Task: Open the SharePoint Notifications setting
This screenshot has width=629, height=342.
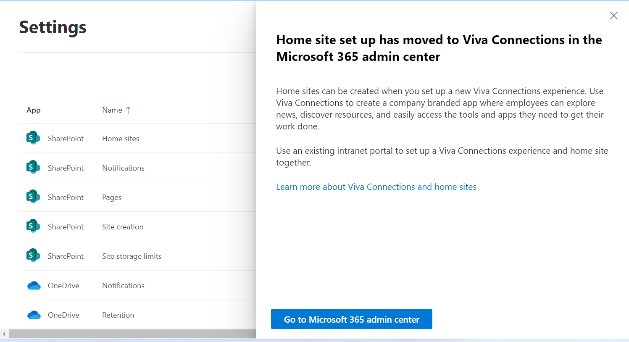Action: click(123, 168)
